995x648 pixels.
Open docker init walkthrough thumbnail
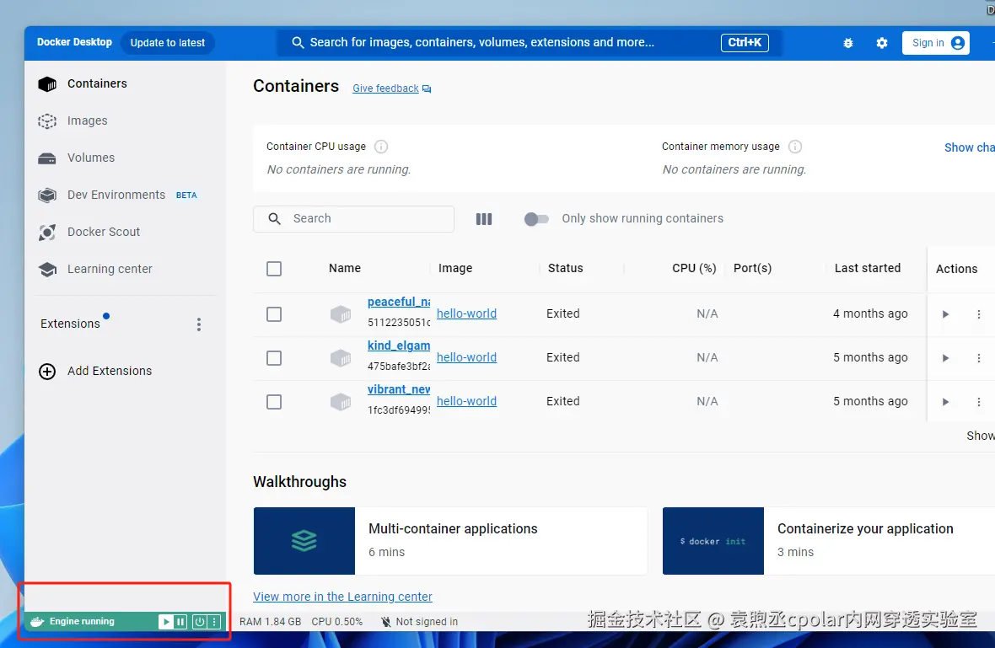[x=713, y=541]
